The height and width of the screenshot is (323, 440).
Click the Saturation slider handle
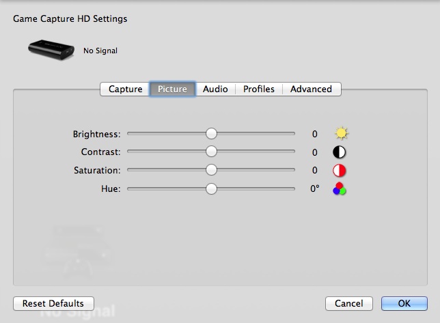pyautogui.click(x=211, y=170)
